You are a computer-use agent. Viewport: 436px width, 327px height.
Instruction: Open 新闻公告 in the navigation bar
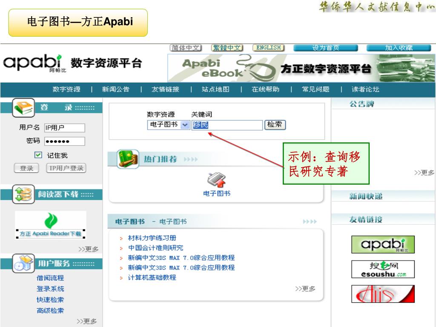pos(116,89)
